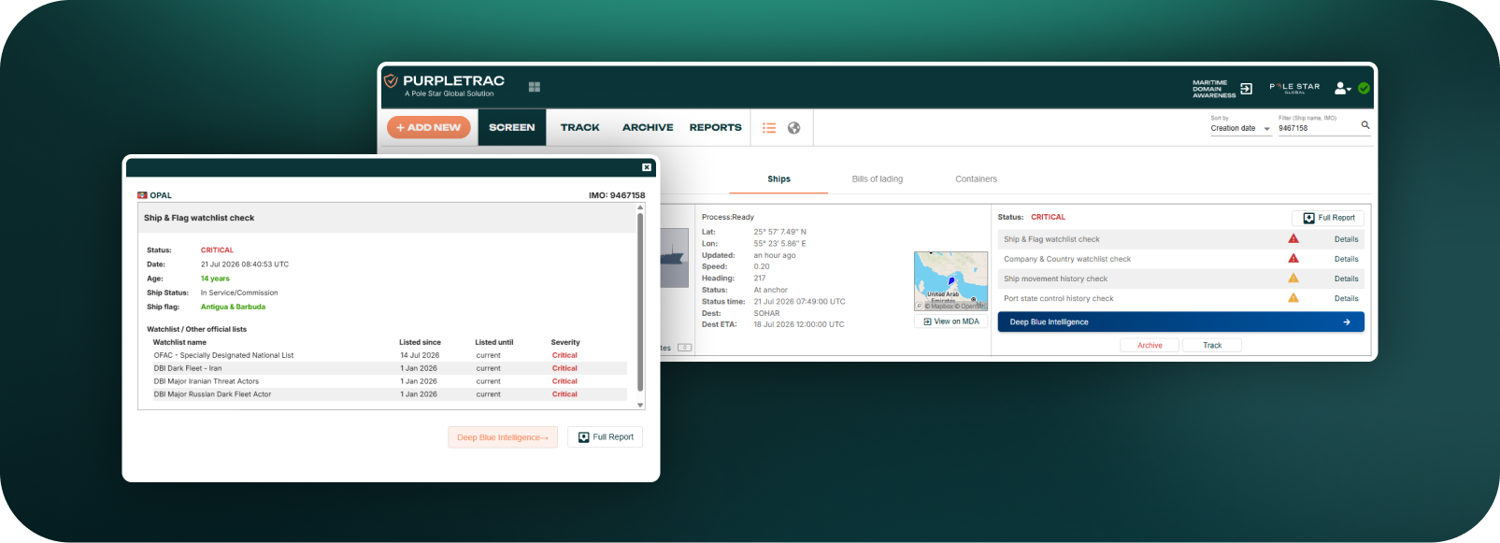This screenshot has height=543, width=1500.
Task: Click the View on MDA arrow icon
Action: [x=927, y=322]
